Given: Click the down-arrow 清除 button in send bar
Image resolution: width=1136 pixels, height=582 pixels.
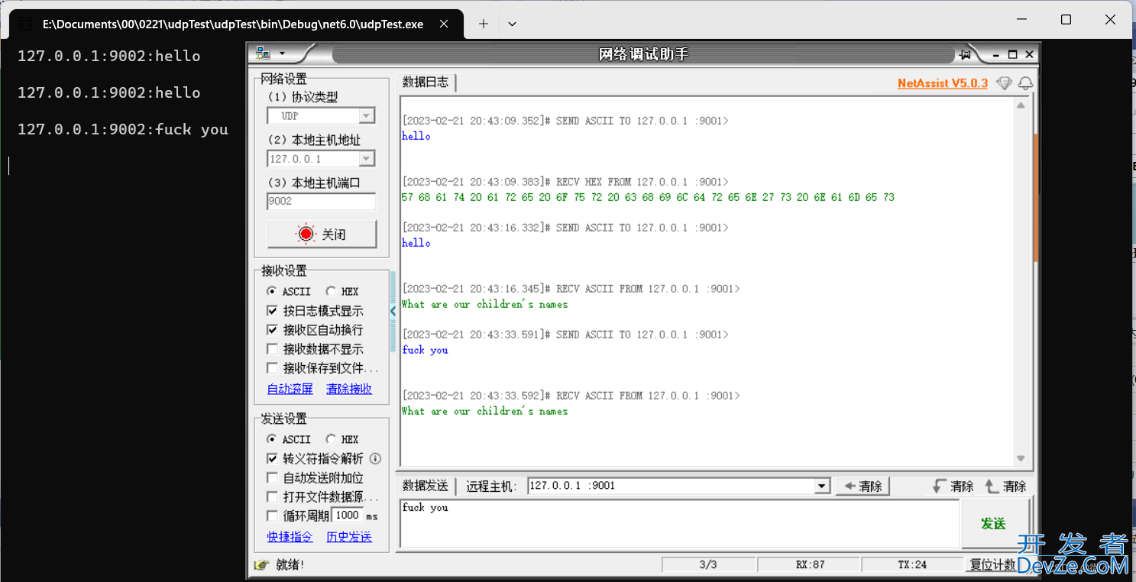Looking at the screenshot, I should (953, 487).
